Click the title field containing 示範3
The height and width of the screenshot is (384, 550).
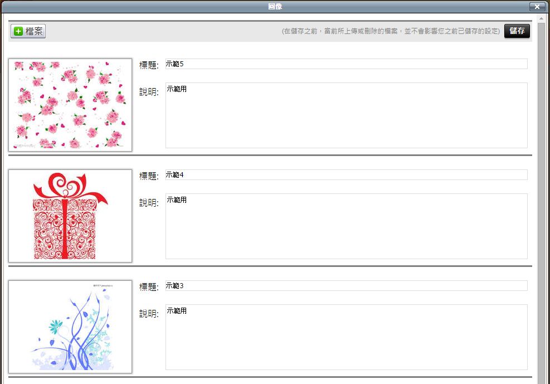click(x=345, y=286)
